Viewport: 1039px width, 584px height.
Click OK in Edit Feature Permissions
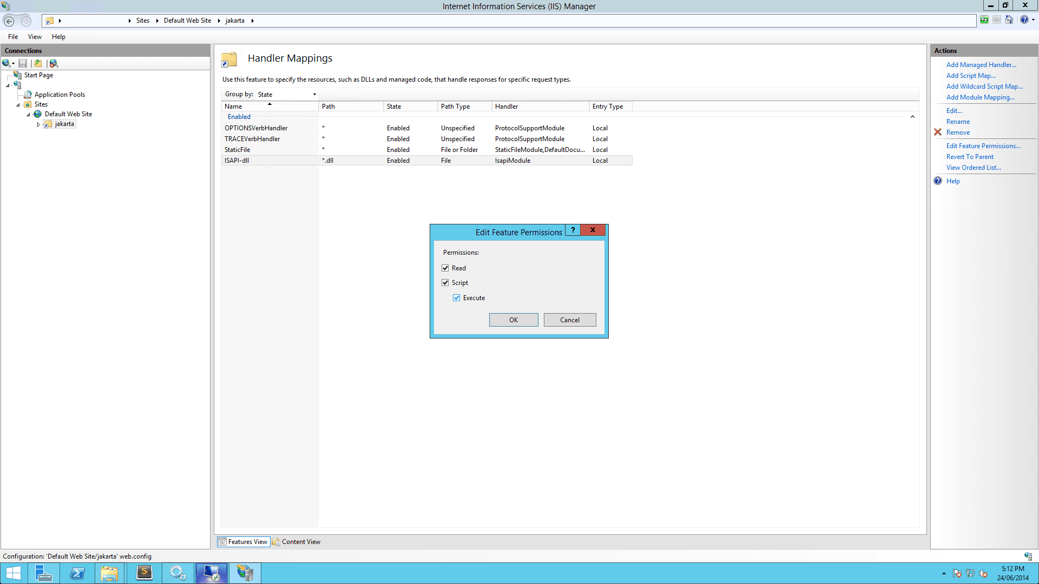click(x=513, y=320)
